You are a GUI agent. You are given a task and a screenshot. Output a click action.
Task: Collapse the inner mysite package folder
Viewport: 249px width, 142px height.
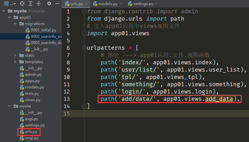coord(10,106)
